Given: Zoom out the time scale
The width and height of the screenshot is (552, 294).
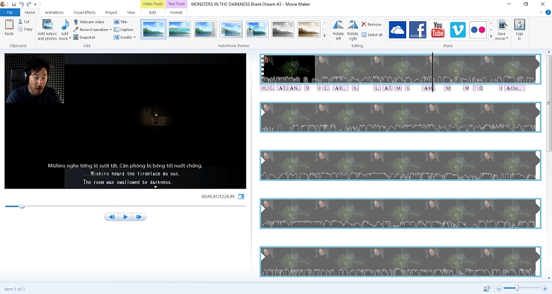Looking at the screenshot, I should point(499,288).
